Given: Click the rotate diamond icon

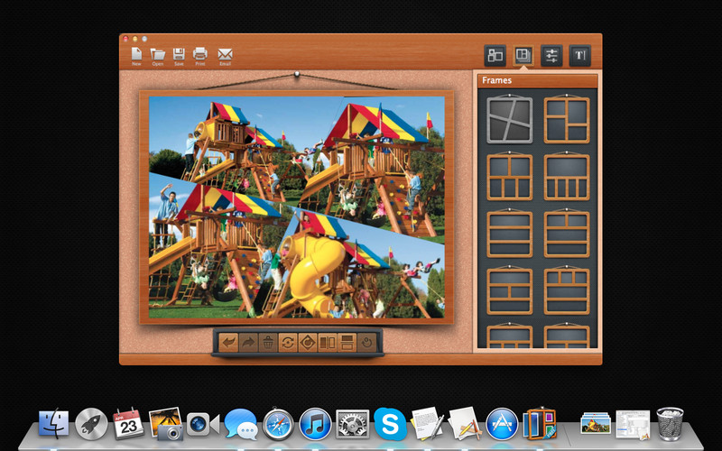Looking at the screenshot, I should 308,343.
